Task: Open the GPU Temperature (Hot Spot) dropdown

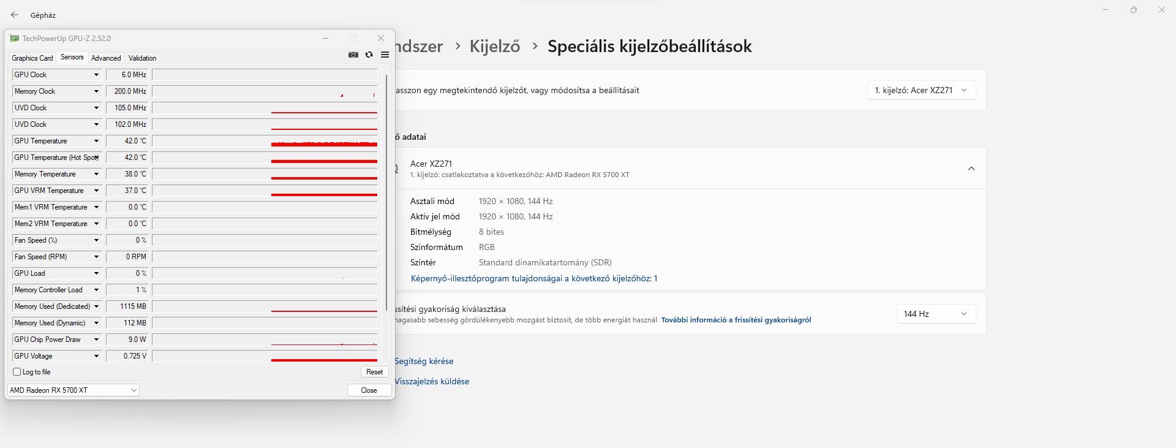Action: 96,158
